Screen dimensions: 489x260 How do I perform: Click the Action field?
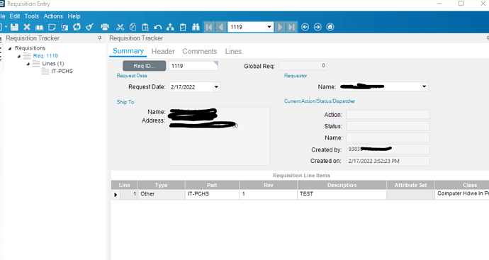tap(388, 114)
